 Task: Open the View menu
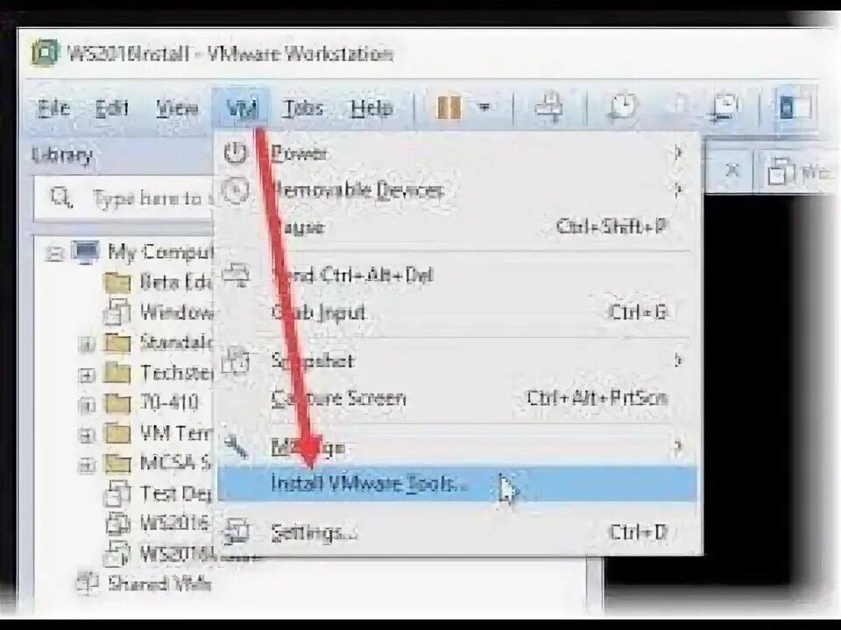(178, 108)
